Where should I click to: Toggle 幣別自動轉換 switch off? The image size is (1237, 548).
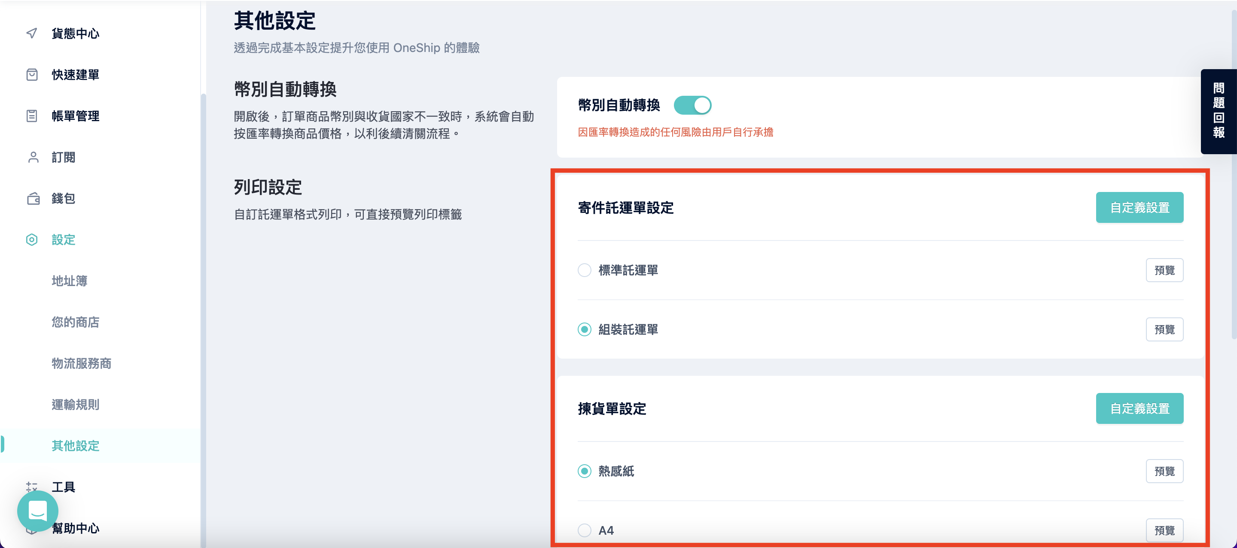pos(692,105)
